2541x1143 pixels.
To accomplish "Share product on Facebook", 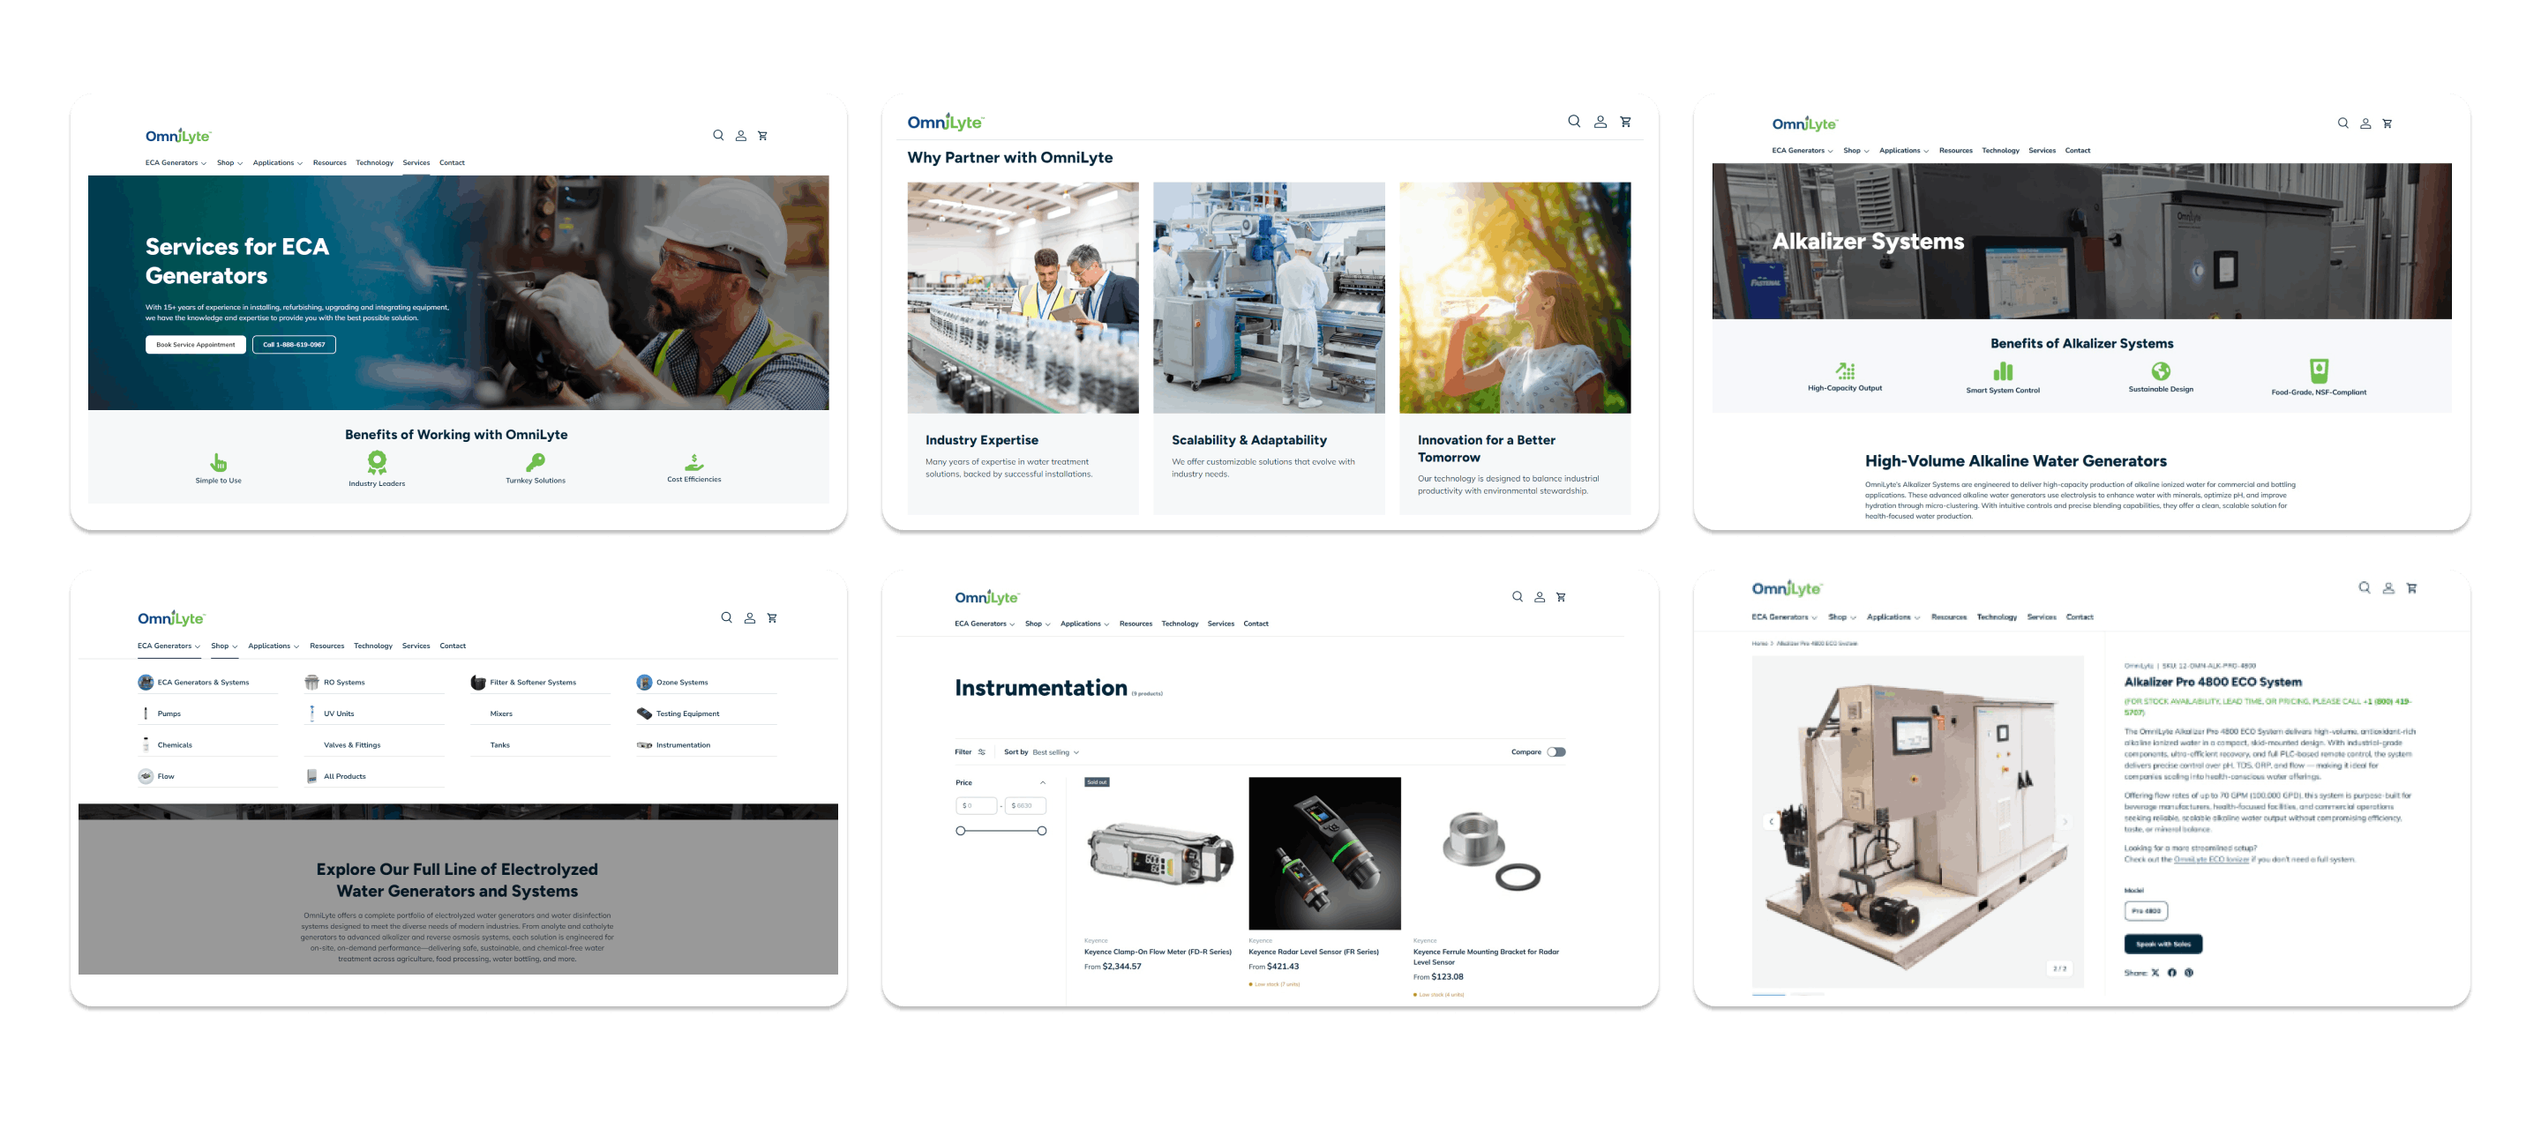I will pyautogui.click(x=2171, y=973).
